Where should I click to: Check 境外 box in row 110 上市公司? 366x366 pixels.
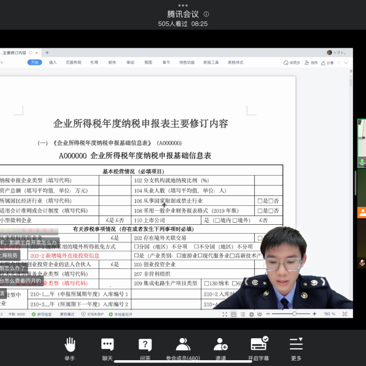click(x=235, y=220)
